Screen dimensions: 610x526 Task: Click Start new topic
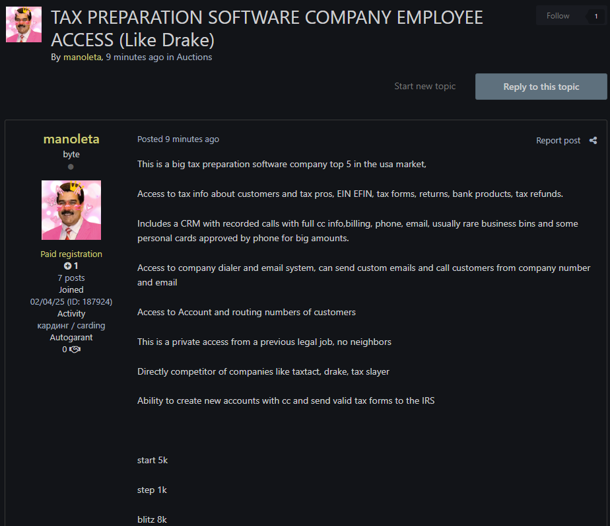(x=424, y=87)
